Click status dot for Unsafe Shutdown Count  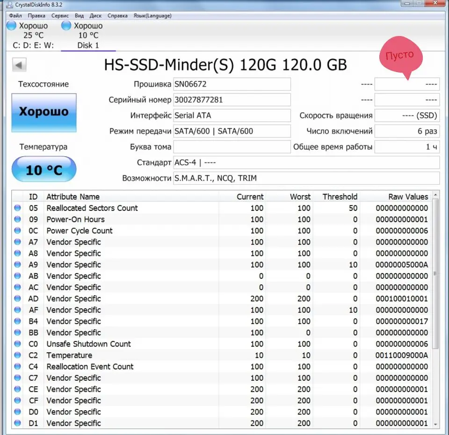[17, 344]
